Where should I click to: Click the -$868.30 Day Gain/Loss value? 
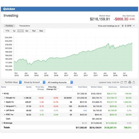[121, 19]
